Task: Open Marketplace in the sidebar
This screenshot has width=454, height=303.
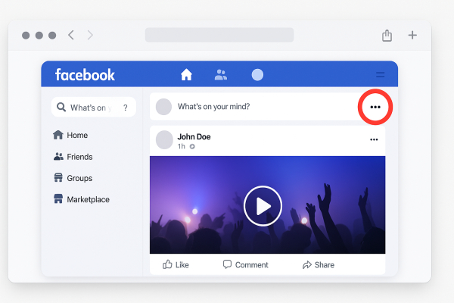Action: point(82,199)
